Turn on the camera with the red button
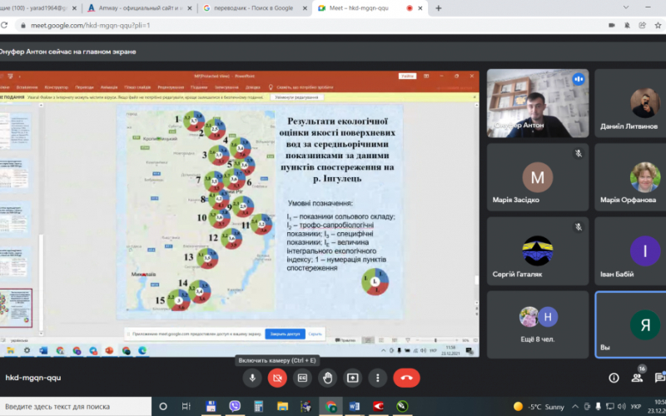Viewport: 666px width, 416px height. [x=277, y=378]
